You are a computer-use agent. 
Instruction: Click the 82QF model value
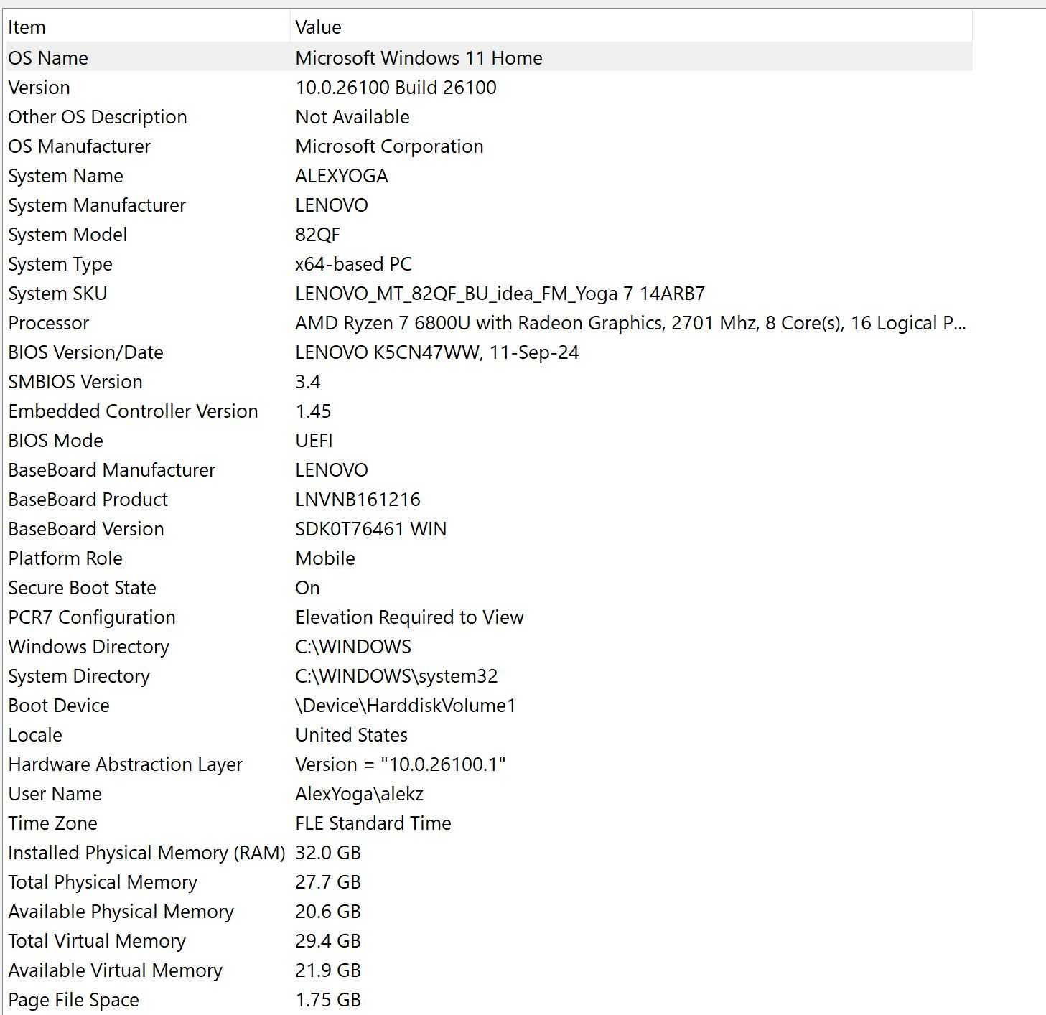point(317,234)
